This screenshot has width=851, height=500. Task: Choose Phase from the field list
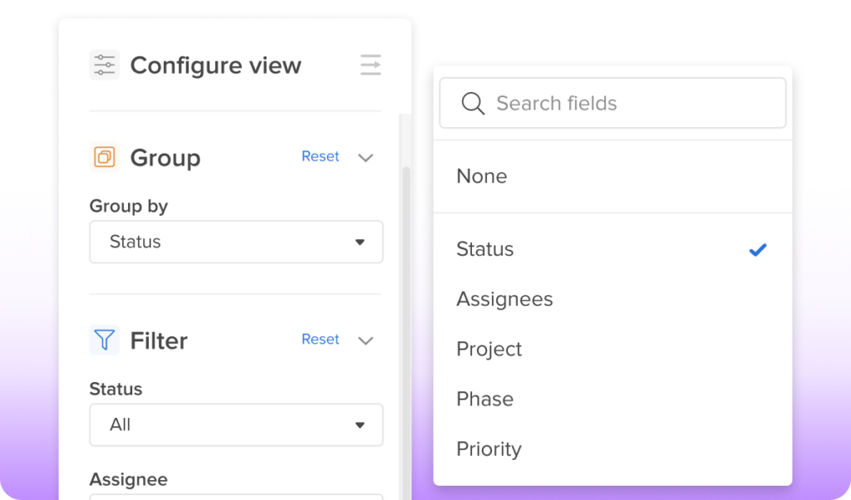point(485,399)
